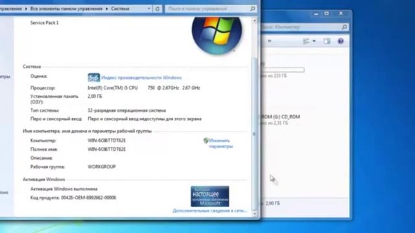The height and width of the screenshot is (233, 415).
Task: Select the Система breadcrumb segment
Action: tap(120, 8)
